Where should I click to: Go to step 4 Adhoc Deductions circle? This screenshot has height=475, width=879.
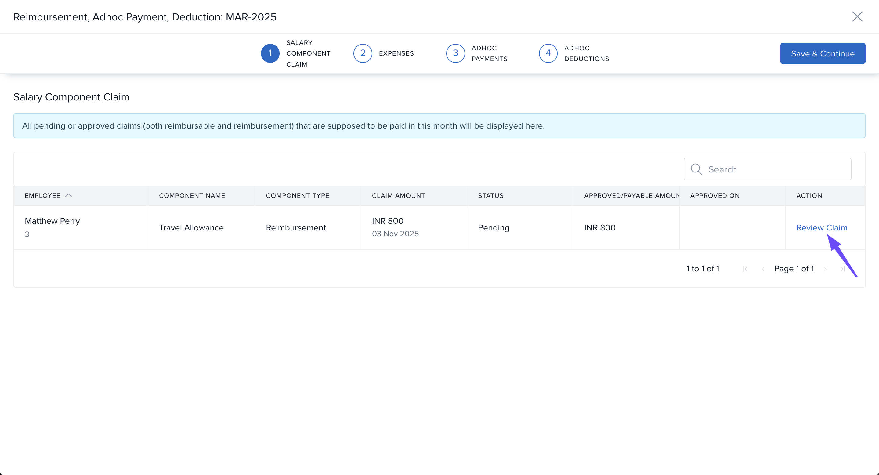click(548, 53)
